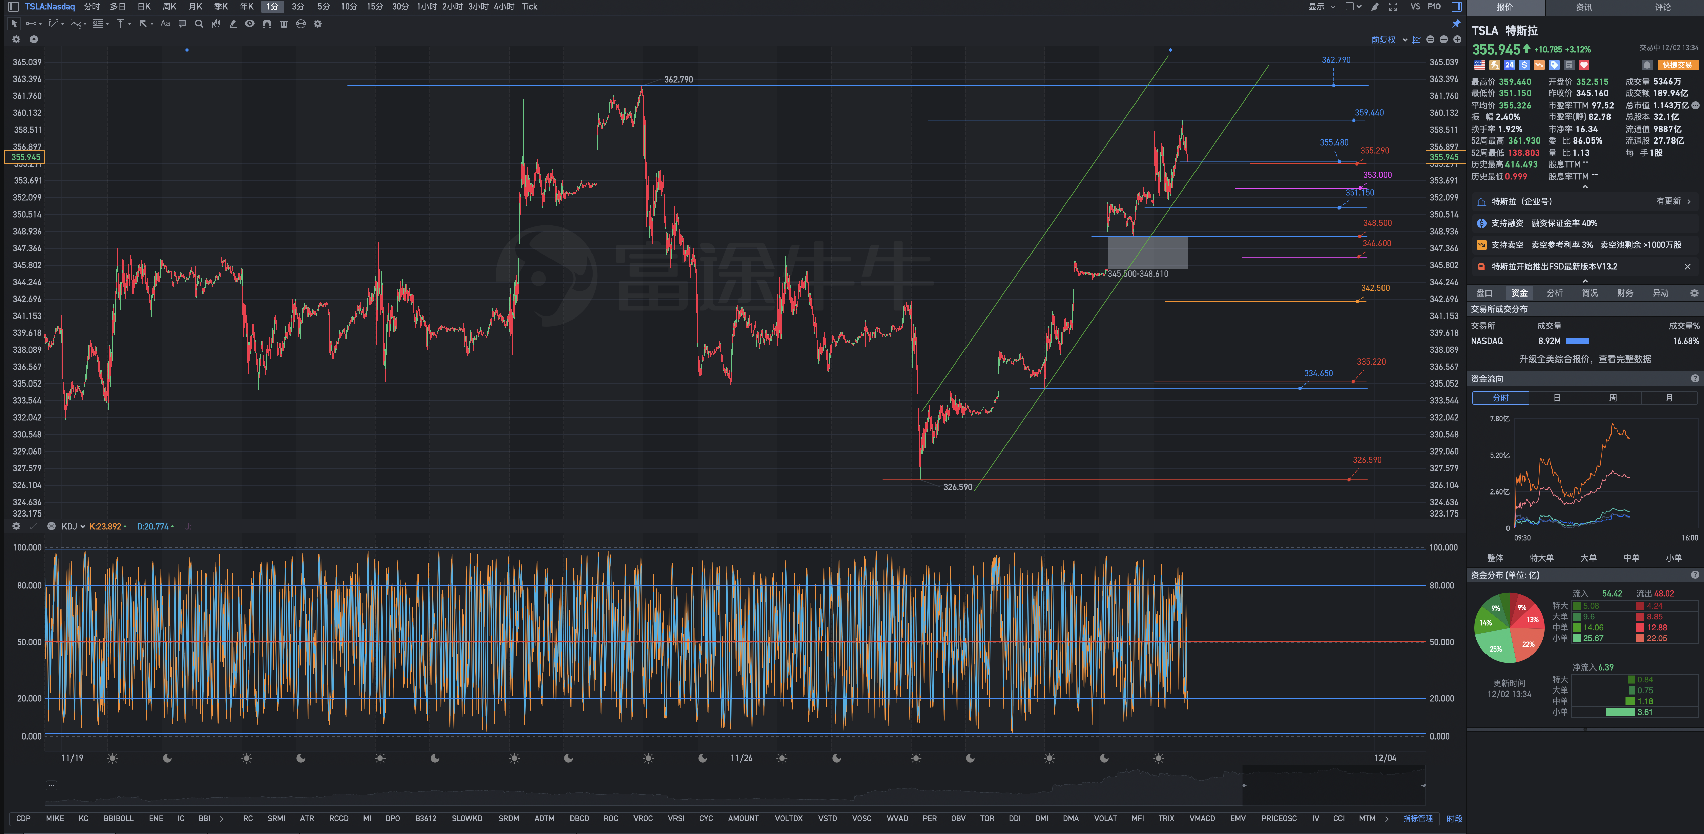The image size is (1704, 834).
Task: Zoom in chart with plus icon
Action: (x=1457, y=40)
